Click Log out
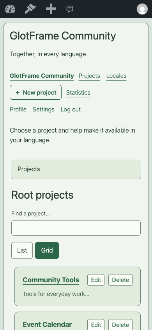 click(x=71, y=109)
